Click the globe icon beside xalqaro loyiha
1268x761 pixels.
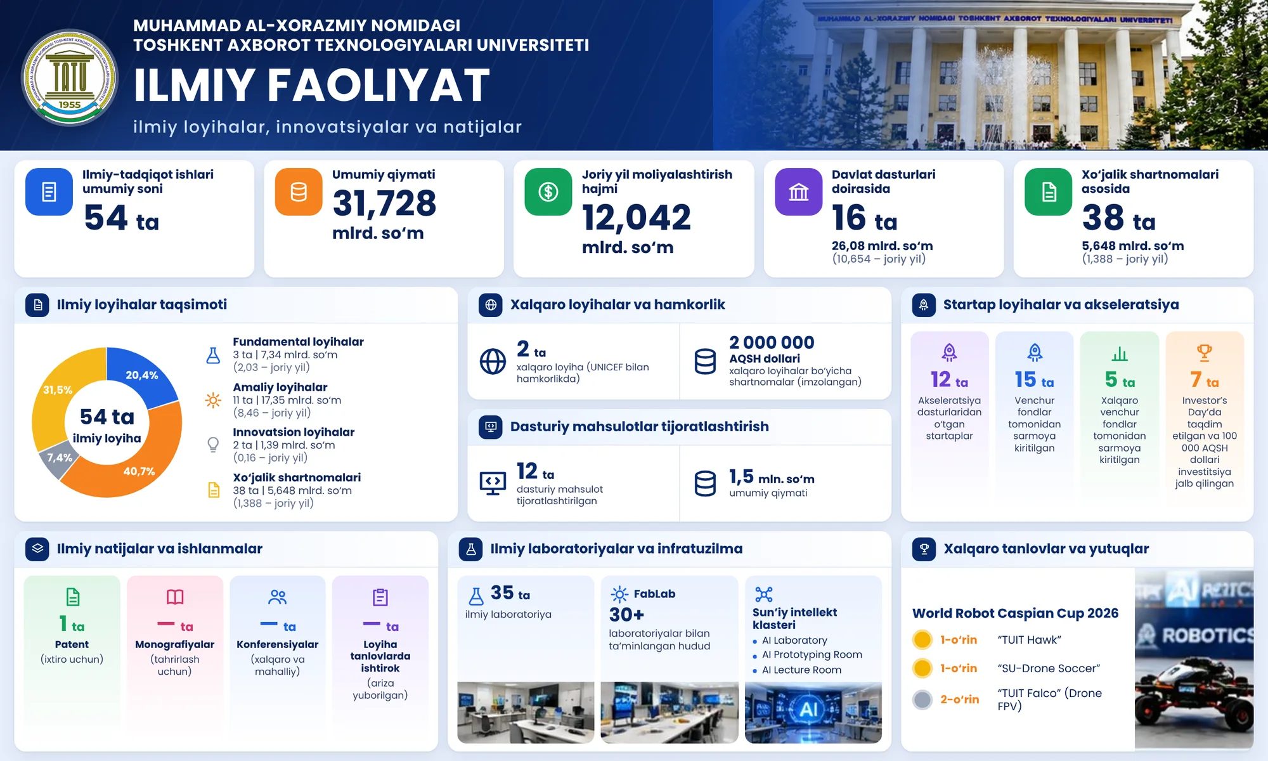tap(493, 361)
